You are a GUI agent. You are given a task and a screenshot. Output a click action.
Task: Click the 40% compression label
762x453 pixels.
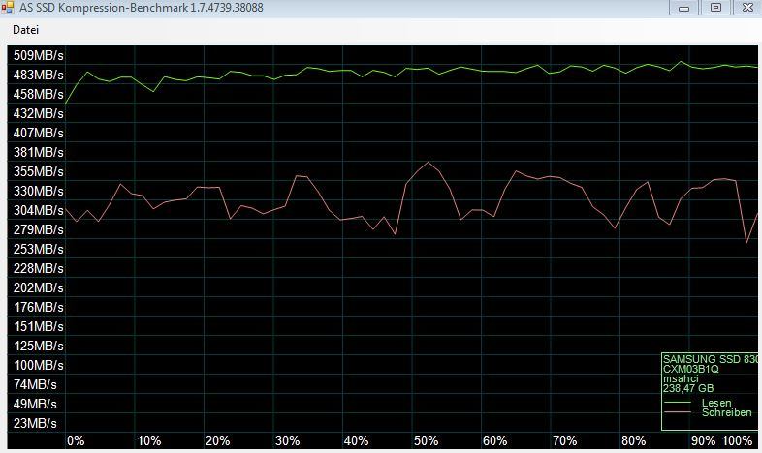356,440
